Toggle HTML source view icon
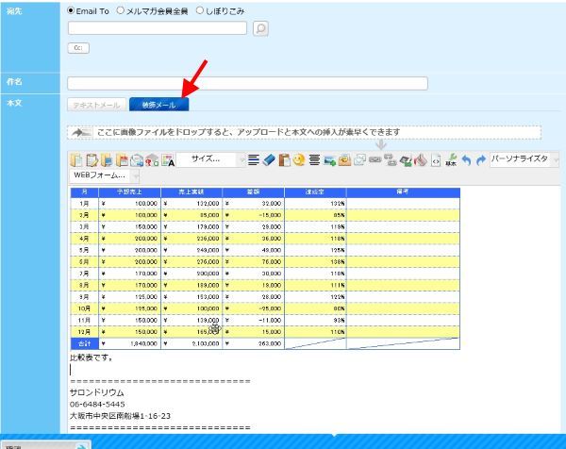This screenshot has width=566, height=449. click(x=436, y=160)
